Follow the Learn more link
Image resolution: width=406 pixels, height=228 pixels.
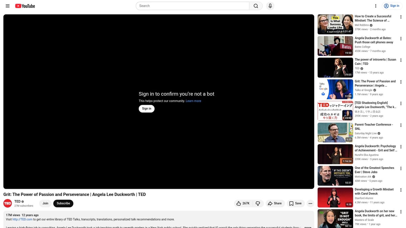193,101
